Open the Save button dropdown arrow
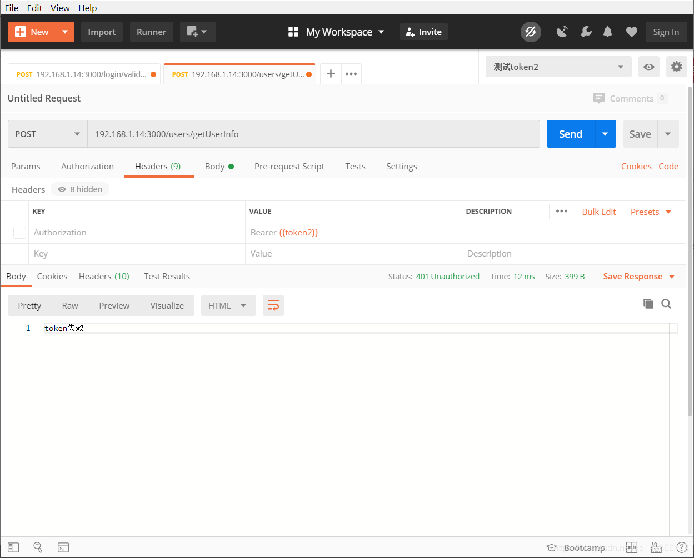 [668, 134]
